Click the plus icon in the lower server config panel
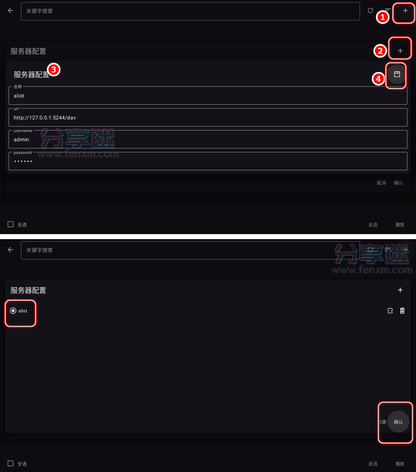 [400, 290]
